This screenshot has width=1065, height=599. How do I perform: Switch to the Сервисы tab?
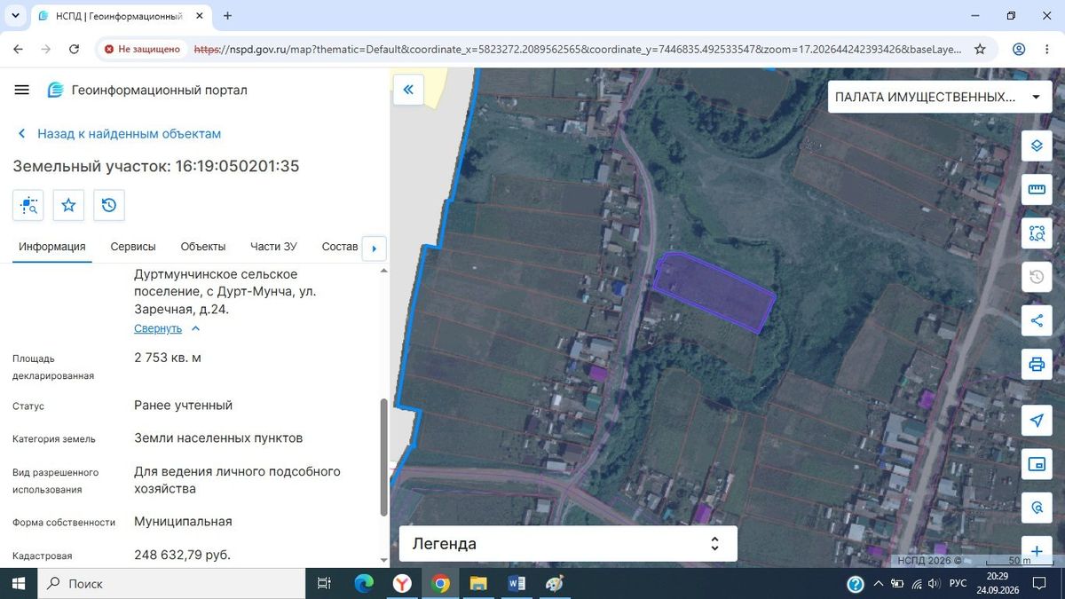133,247
